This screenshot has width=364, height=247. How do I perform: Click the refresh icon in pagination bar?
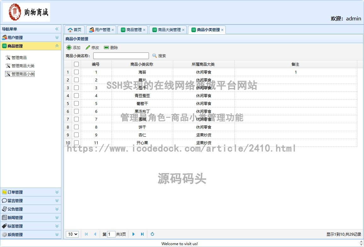(x=152, y=234)
